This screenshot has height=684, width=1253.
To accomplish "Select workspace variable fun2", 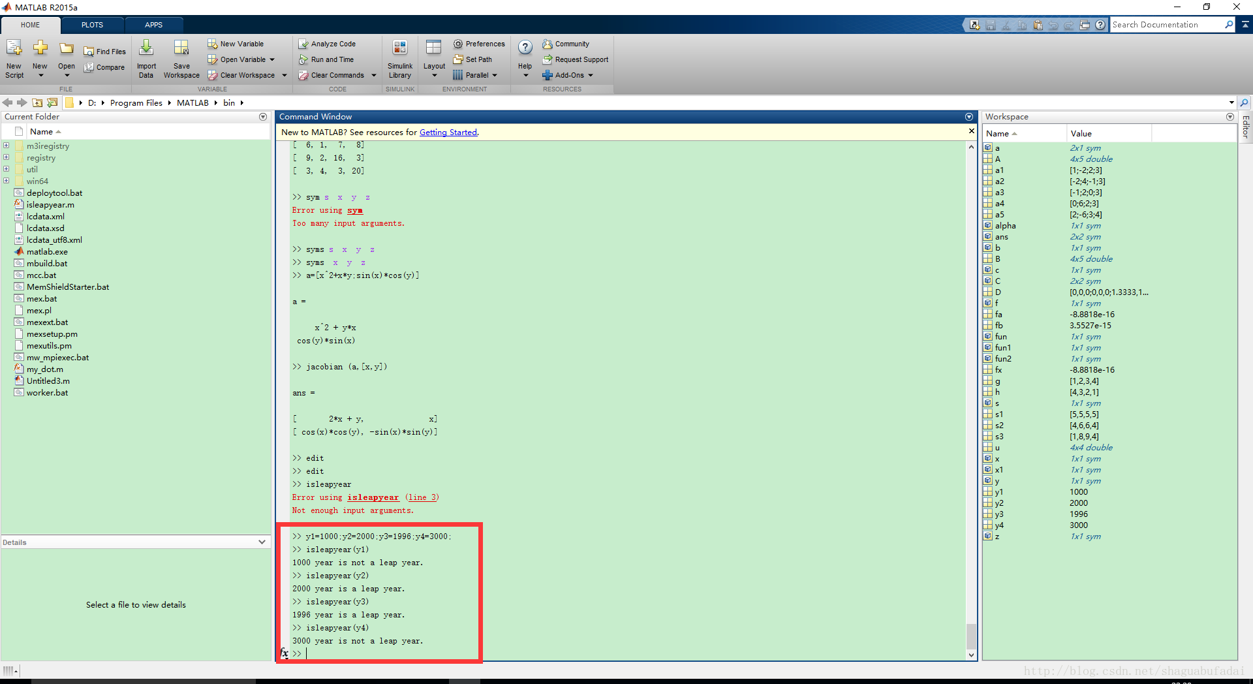I will (x=1003, y=358).
